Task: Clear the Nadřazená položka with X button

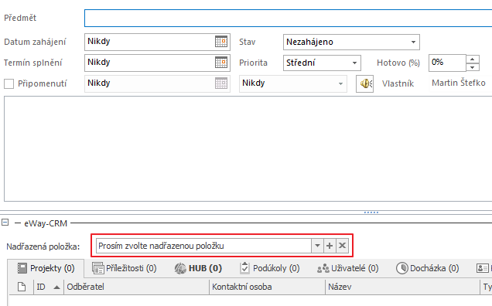Action: tap(343, 246)
